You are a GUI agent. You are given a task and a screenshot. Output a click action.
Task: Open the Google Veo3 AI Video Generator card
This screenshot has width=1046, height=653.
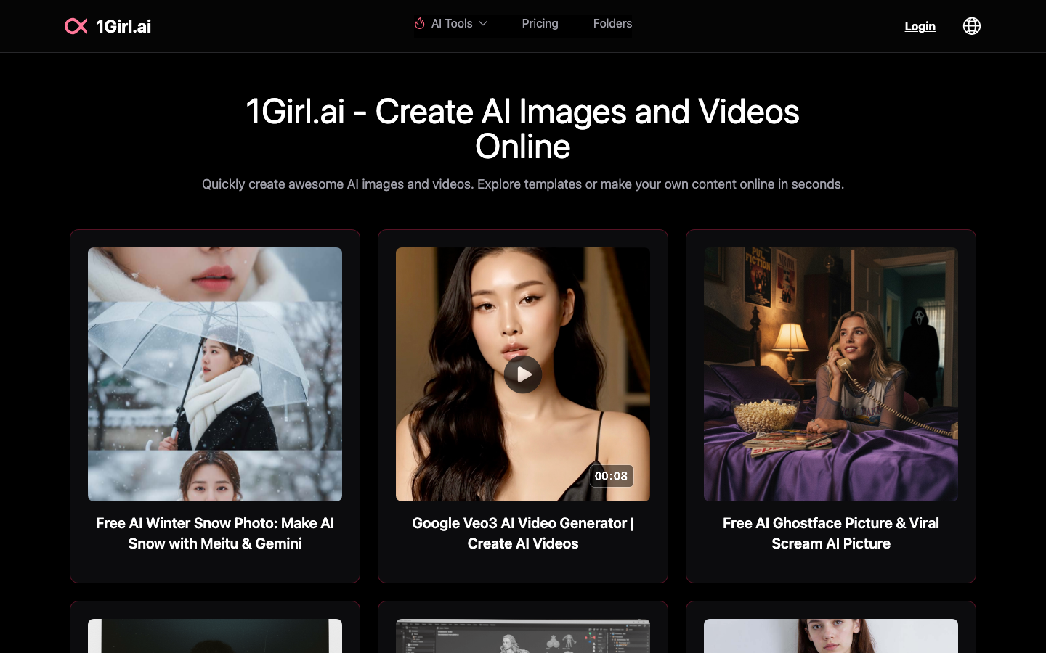point(523,533)
